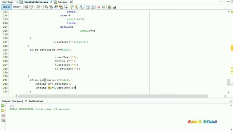Click the Back navigation icon

tap(31, 7)
